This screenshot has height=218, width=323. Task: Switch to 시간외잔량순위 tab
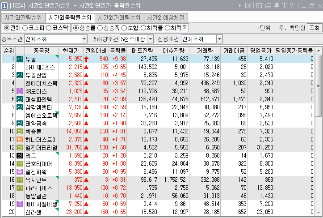tap(23, 17)
